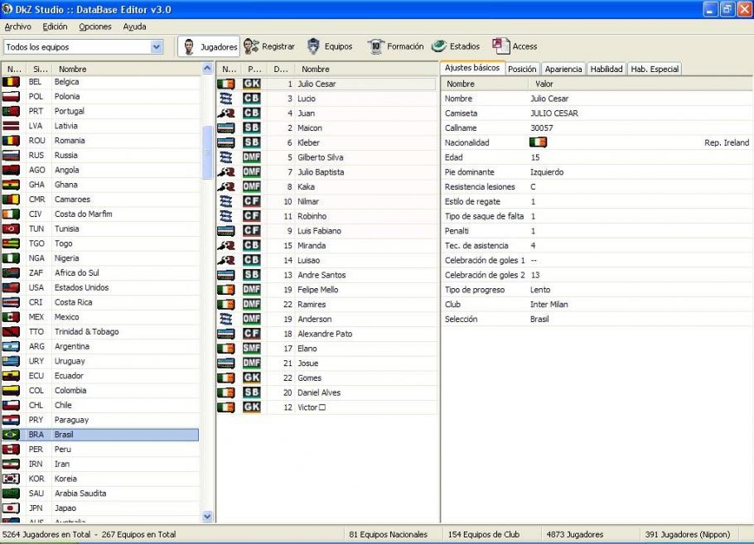This screenshot has height=544, width=754.
Task: Open the Ayuda menu
Action: [134, 26]
